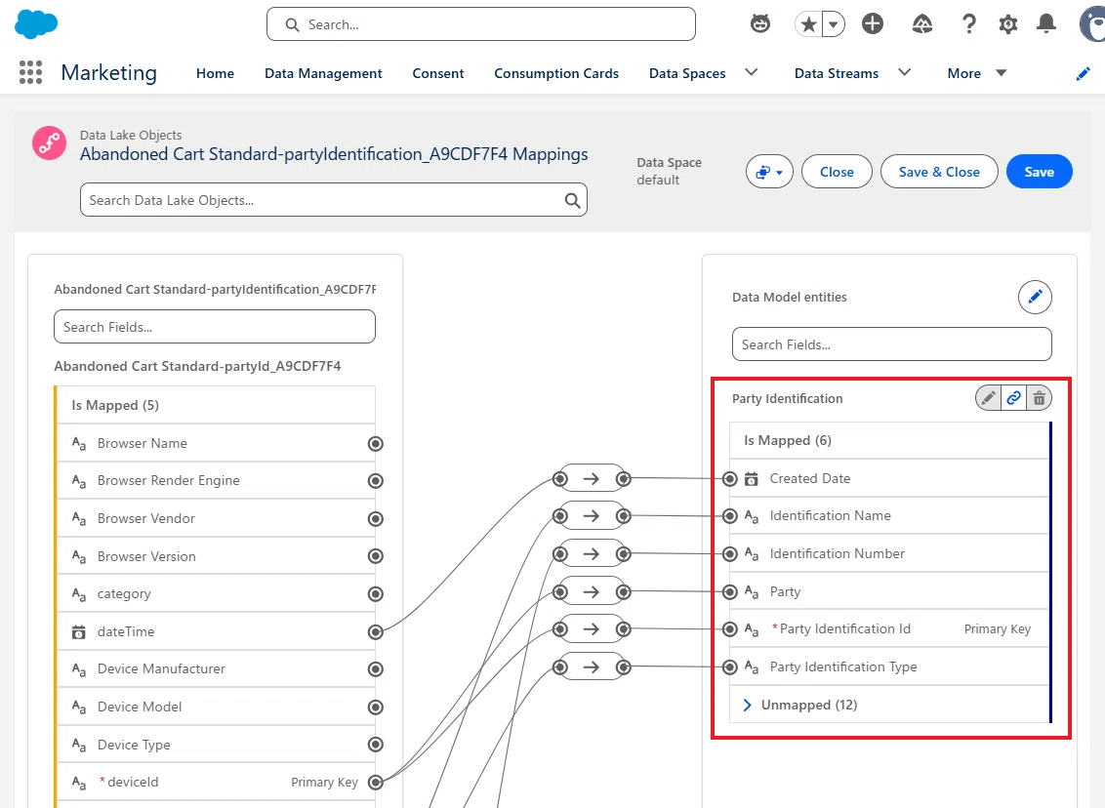Open the global Create plus icon

873,24
